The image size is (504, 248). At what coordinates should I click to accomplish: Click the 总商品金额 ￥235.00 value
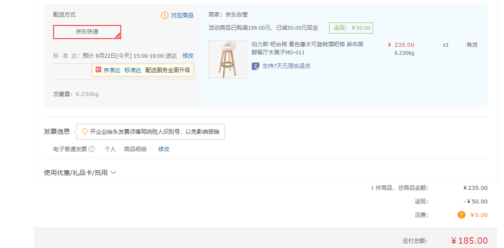(x=476, y=188)
